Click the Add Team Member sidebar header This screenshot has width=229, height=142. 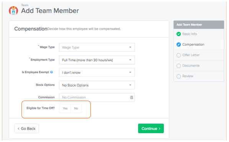point(199,24)
